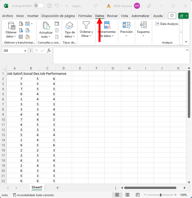Screen dimensions: 192x198
Task: Open the Revisar tab
Action: click(112, 16)
